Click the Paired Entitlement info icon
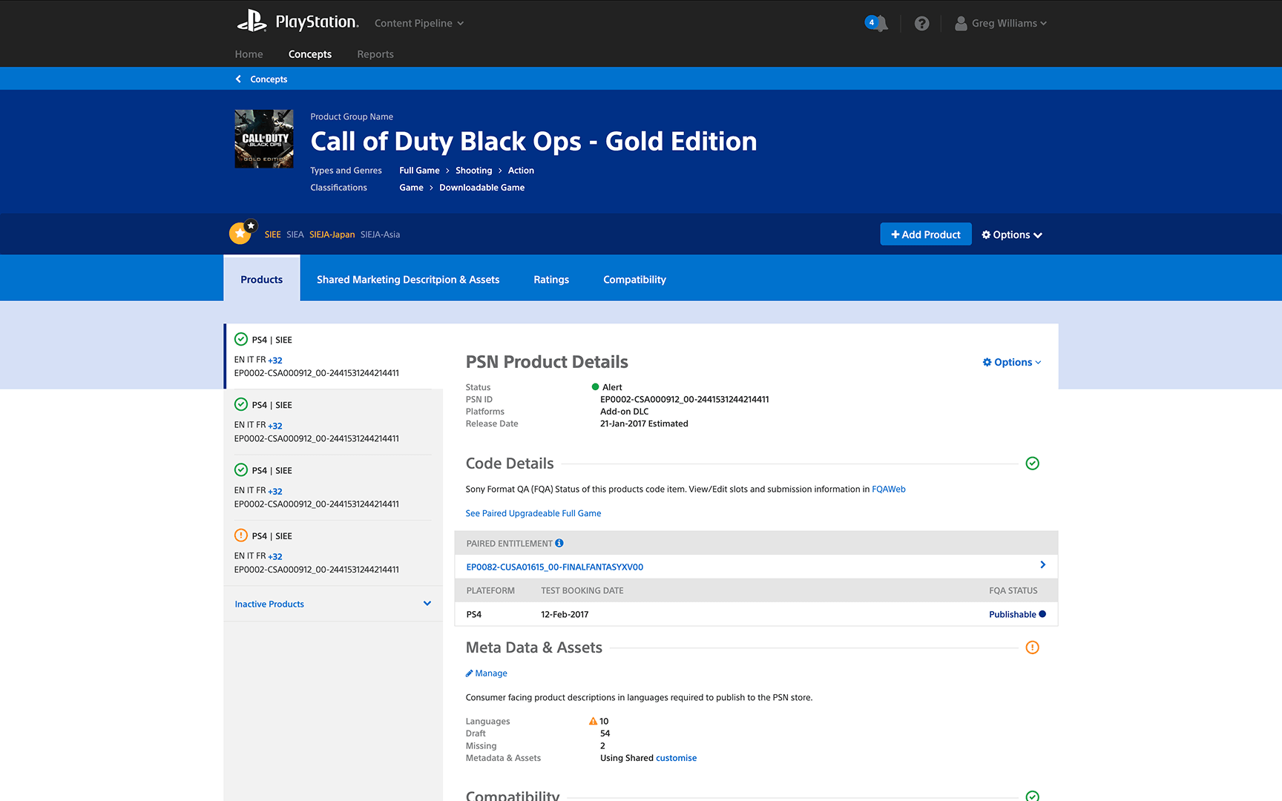Screen dimensions: 1282x801 pyautogui.click(x=559, y=543)
